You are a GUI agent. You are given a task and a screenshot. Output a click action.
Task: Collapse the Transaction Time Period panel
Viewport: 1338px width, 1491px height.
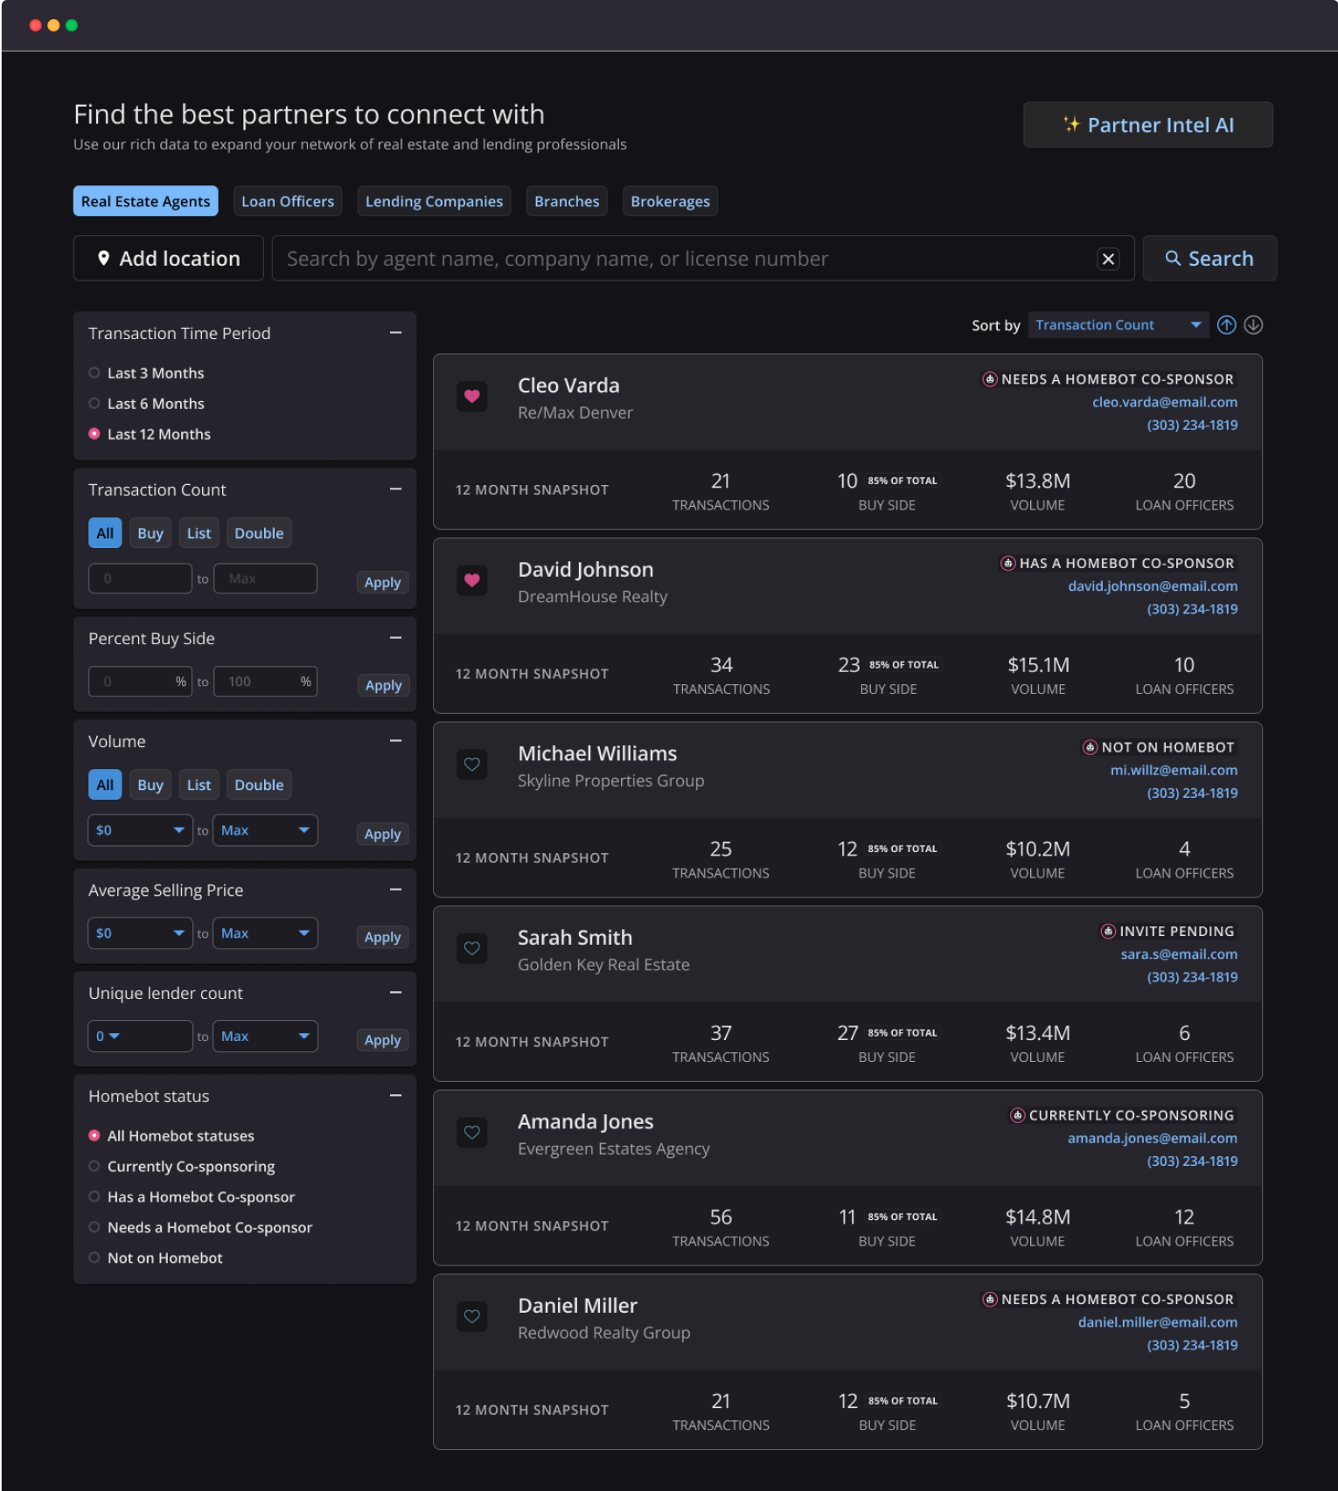395,333
